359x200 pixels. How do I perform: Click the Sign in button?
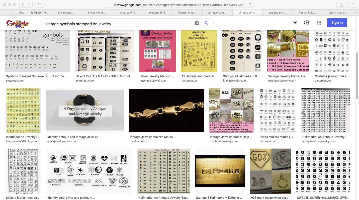click(x=337, y=23)
